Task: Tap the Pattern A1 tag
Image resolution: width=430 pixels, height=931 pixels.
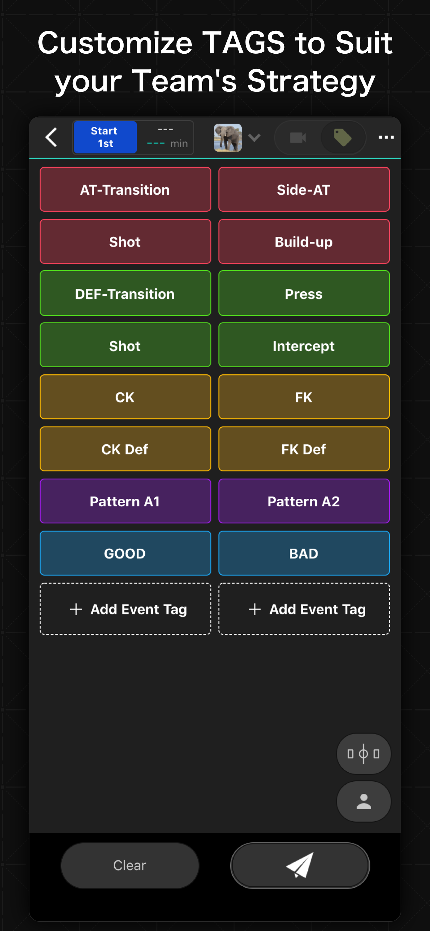Action: pyautogui.click(x=125, y=501)
